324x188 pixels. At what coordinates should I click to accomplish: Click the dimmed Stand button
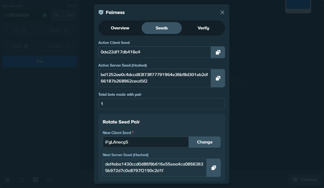pos(59,30)
